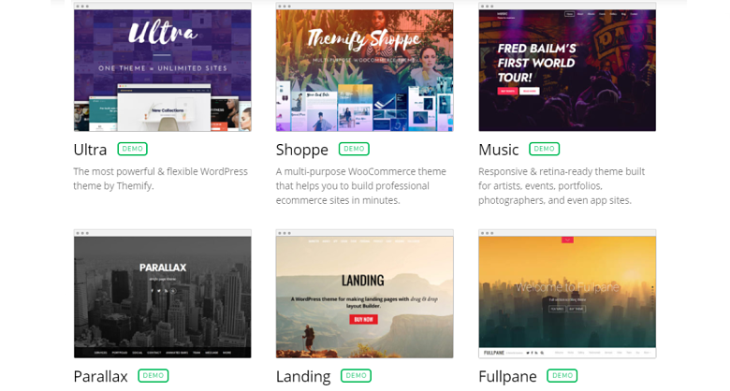Open the Music theme preview thumbnail

point(567,67)
